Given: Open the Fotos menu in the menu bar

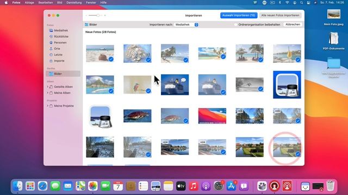Looking at the screenshot, I should [16, 3].
